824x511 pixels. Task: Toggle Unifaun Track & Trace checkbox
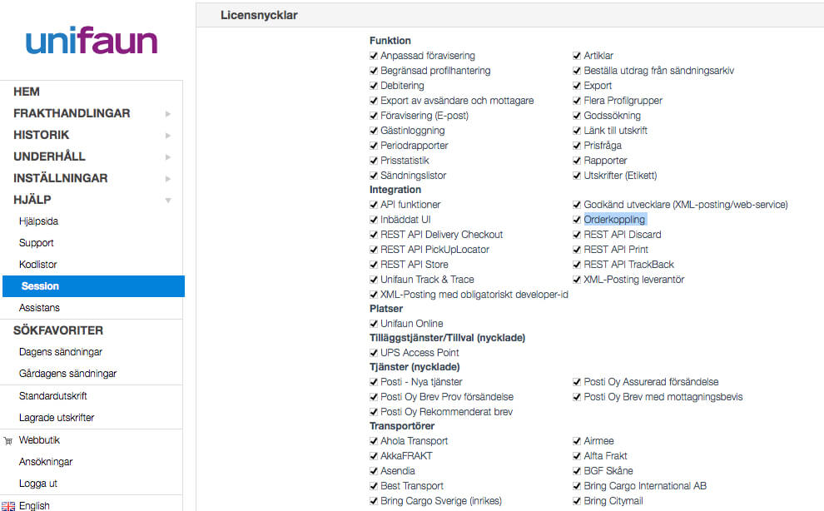(374, 280)
